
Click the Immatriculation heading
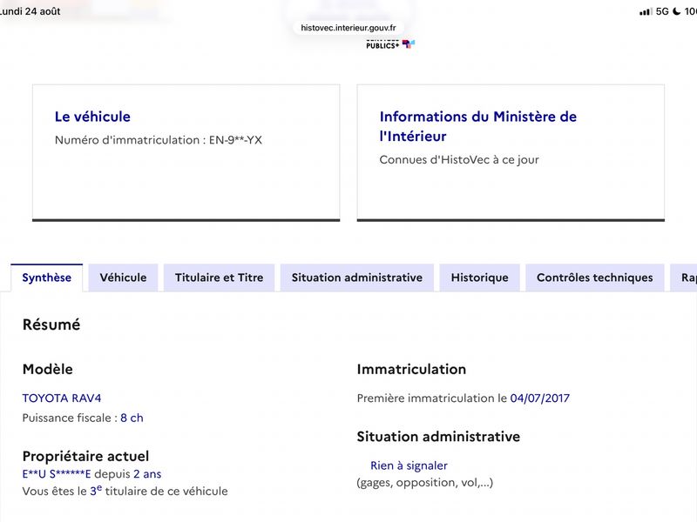[411, 369]
